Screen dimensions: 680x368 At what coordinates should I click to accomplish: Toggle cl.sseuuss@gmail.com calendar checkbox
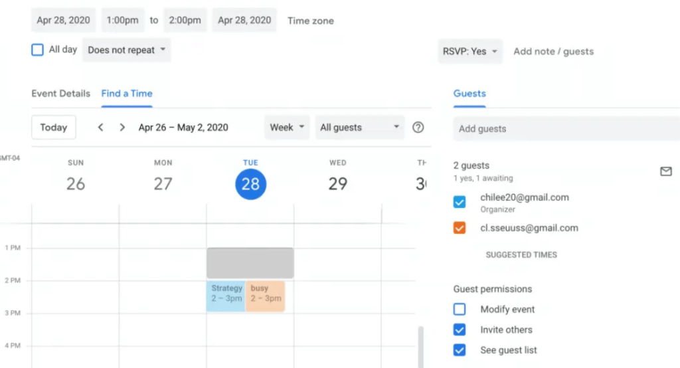coord(460,228)
